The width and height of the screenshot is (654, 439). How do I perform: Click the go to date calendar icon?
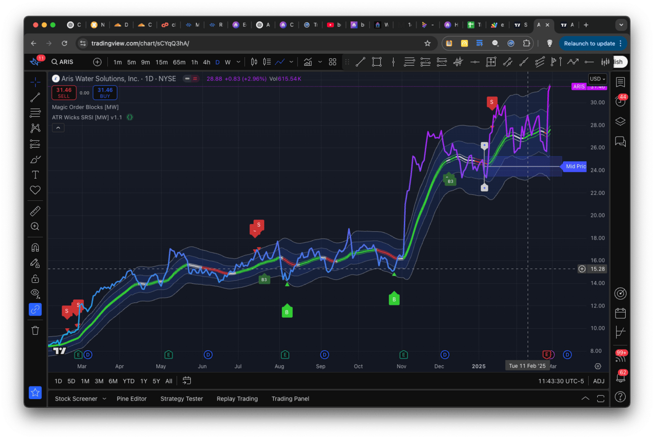[x=187, y=380]
